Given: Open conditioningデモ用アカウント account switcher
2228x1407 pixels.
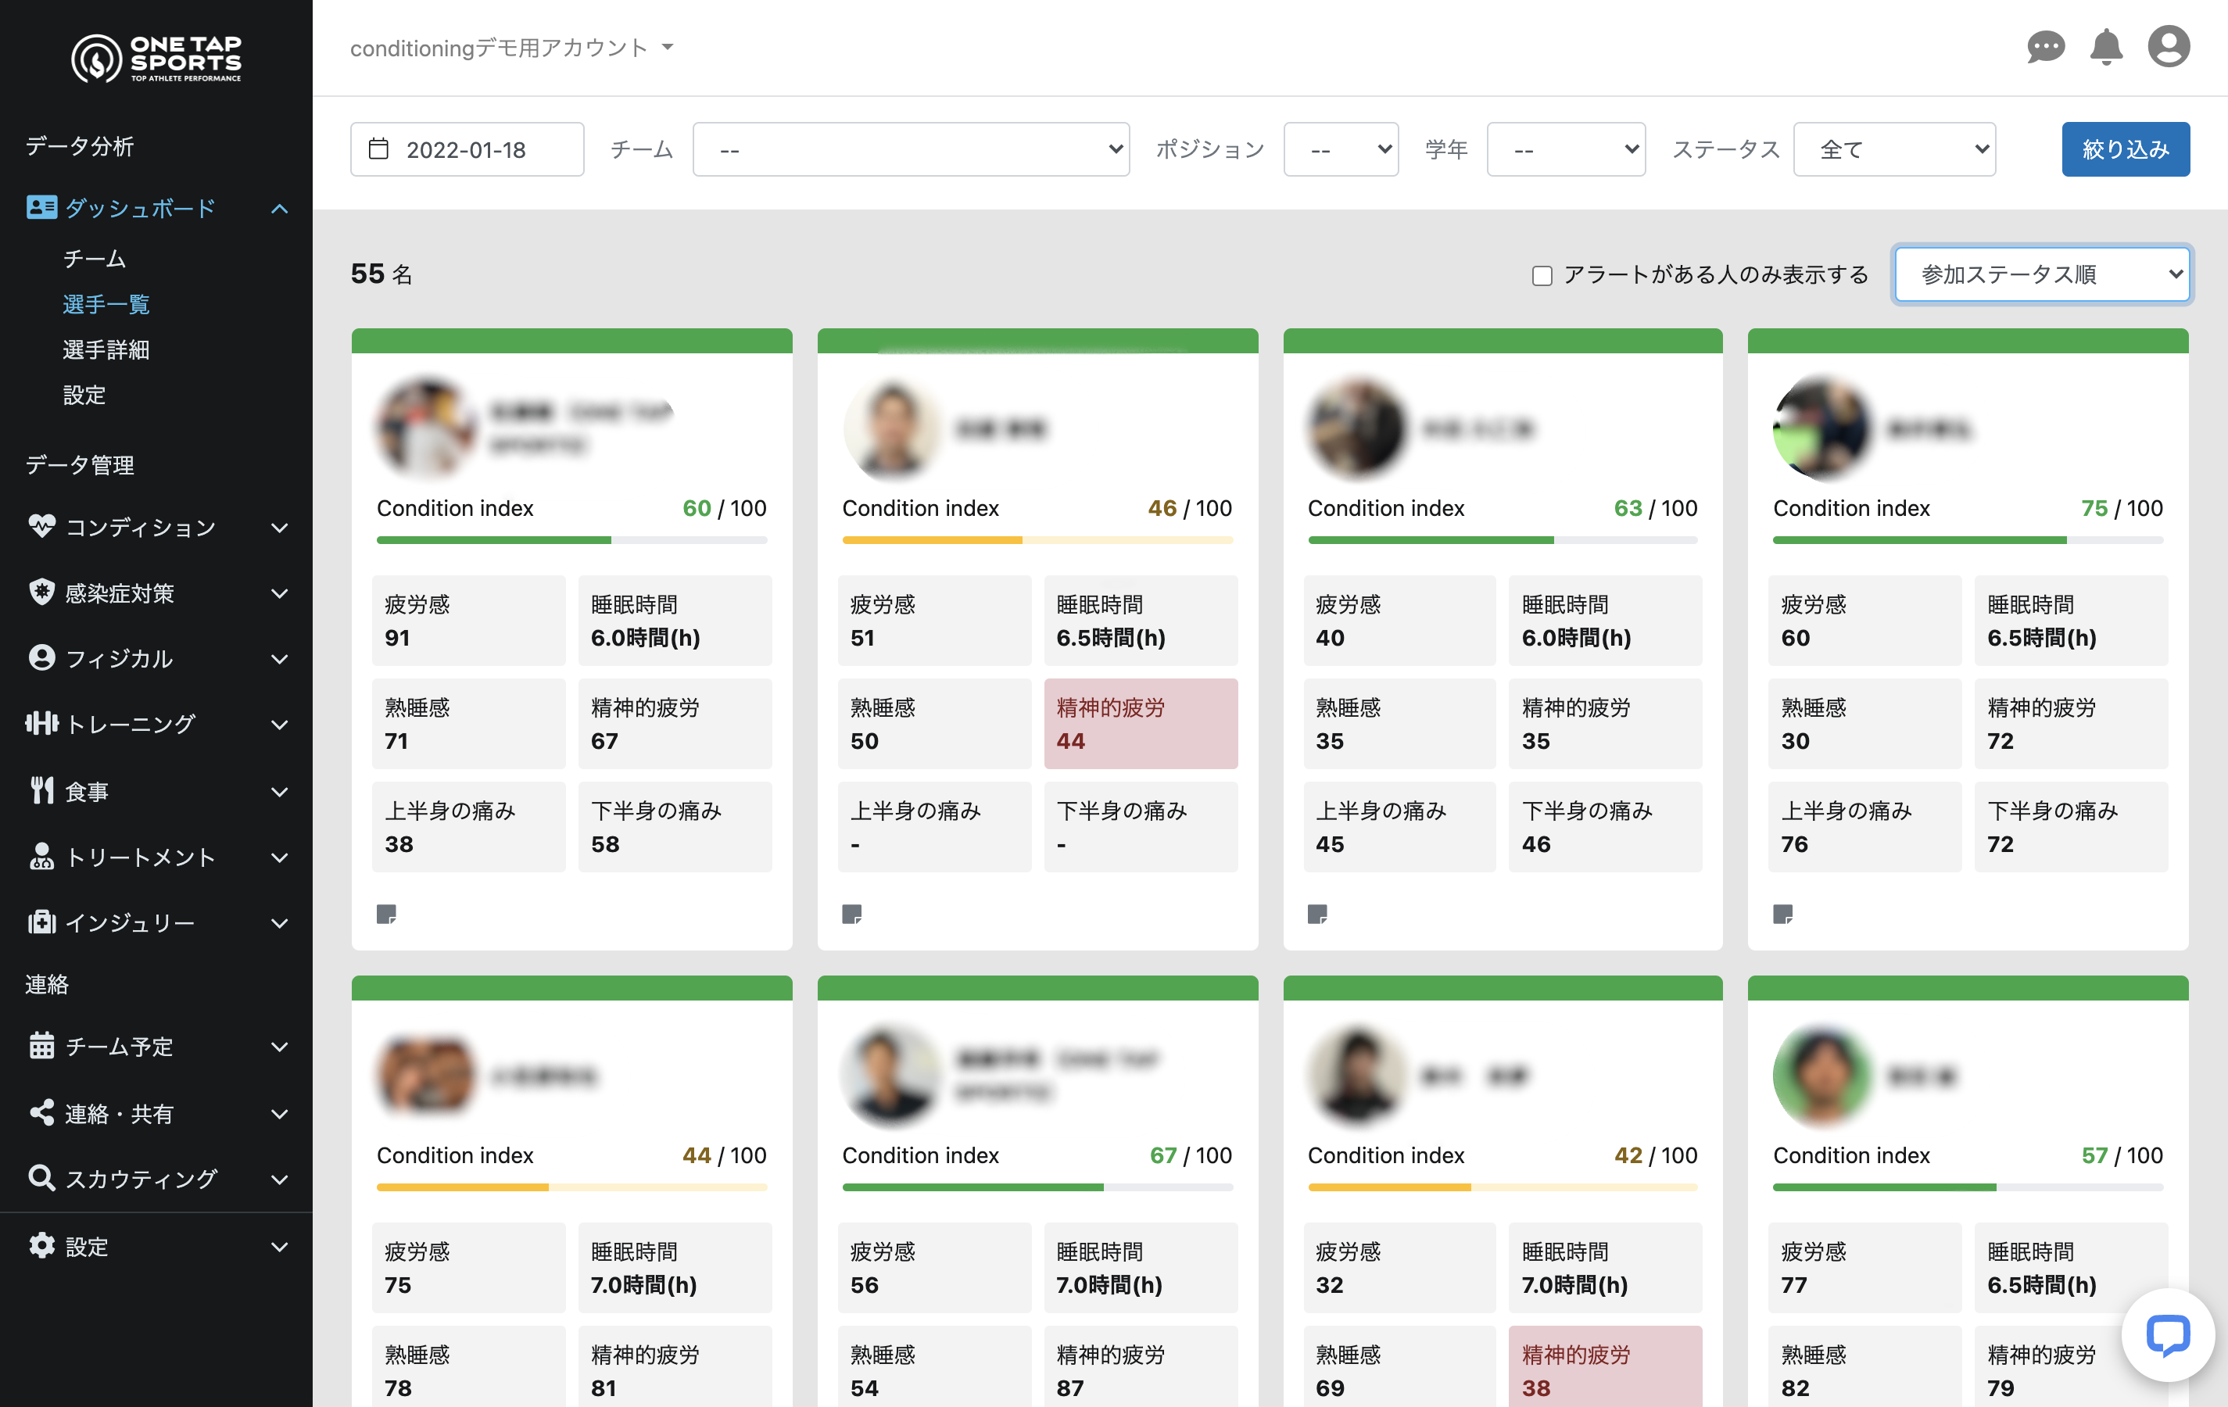Looking at the screenshot, I should coord(512,47).
